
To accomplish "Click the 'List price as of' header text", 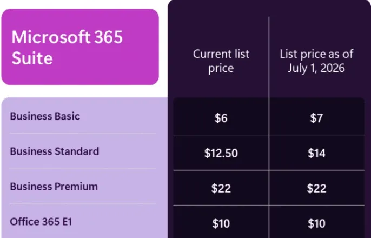I will (316, 54).
